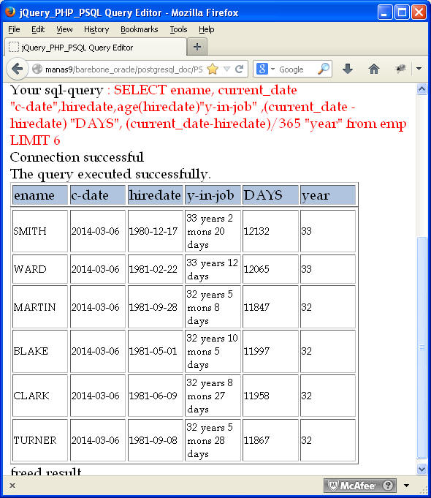This screenshot has width=431, height=498.
Task: Click DAYS value 12065
Action: click(x=270, y=269)
